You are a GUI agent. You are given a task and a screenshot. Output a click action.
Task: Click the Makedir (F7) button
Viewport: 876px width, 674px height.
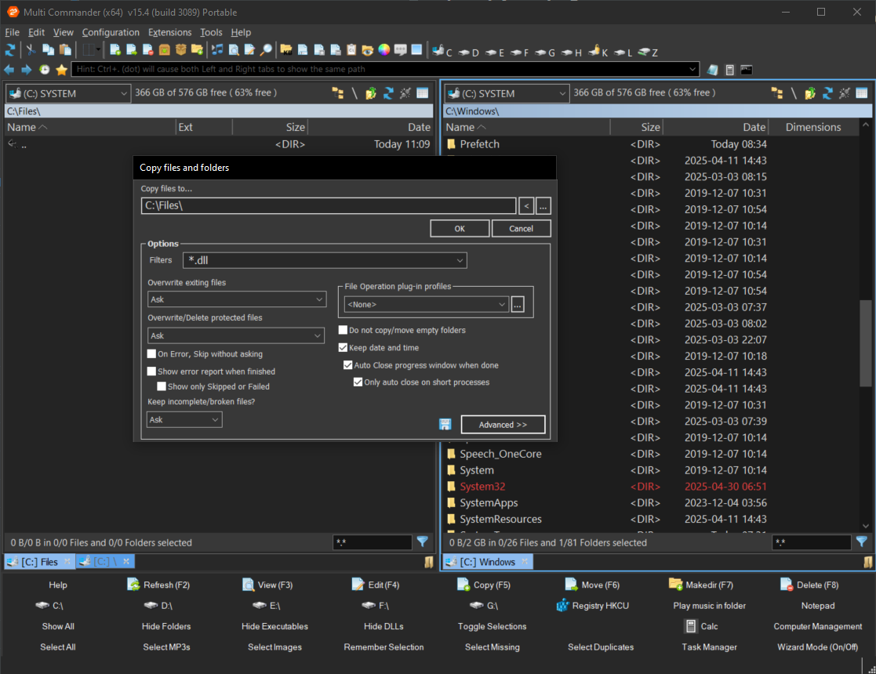pos(701,585)
